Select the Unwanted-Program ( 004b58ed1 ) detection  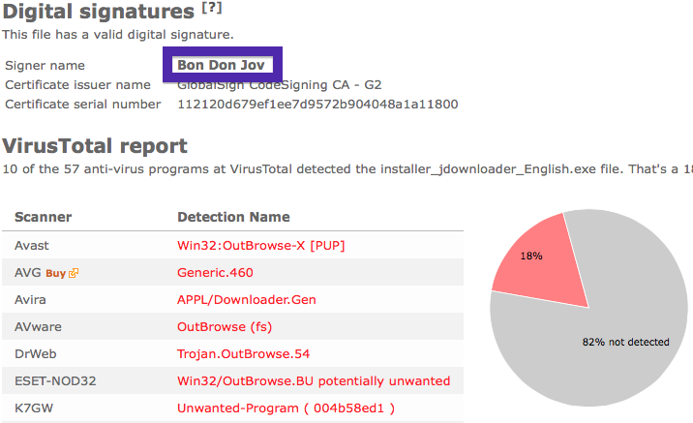286,408
